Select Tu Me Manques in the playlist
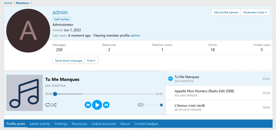Image resolution: width=276 pixels, height=130 pixels. point(219,79)
